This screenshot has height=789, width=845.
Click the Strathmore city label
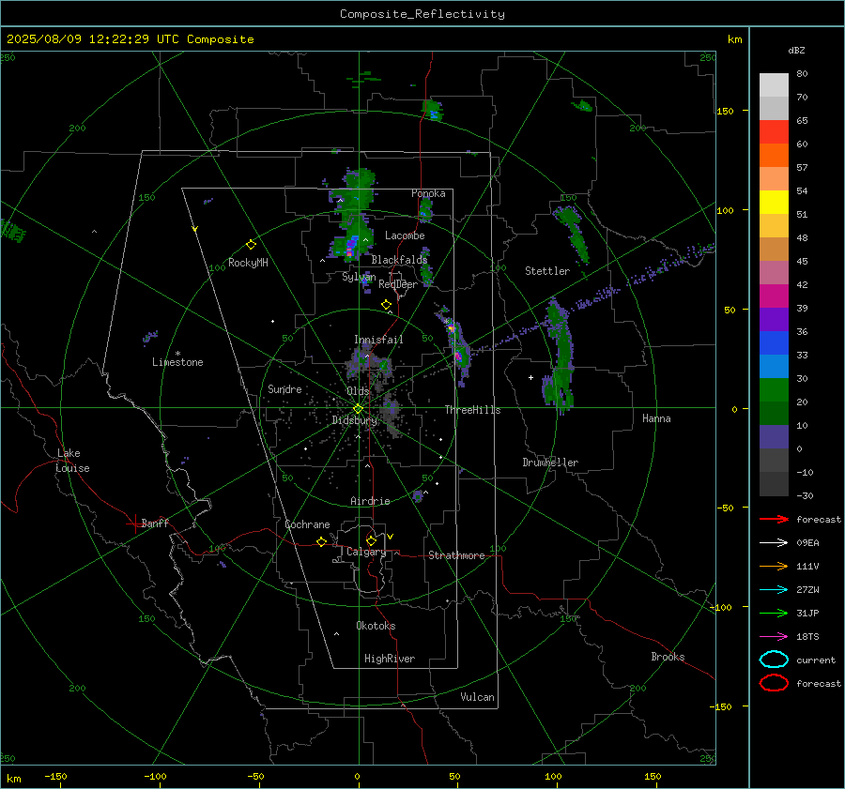click(456, 555)
